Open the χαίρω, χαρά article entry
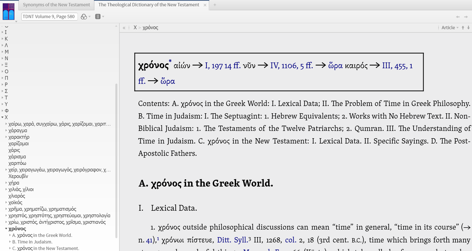Screen dimensions: 472x251 pos(59,124)
